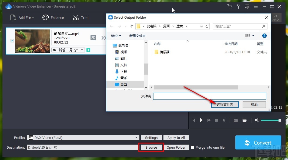288x160 pixels.
Task: Click the food video thumbnail
Action: coord(32,41)
